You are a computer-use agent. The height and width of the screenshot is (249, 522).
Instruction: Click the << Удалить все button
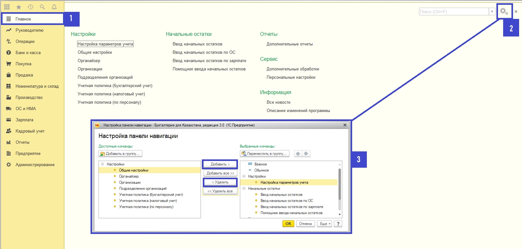coord(220,191)
